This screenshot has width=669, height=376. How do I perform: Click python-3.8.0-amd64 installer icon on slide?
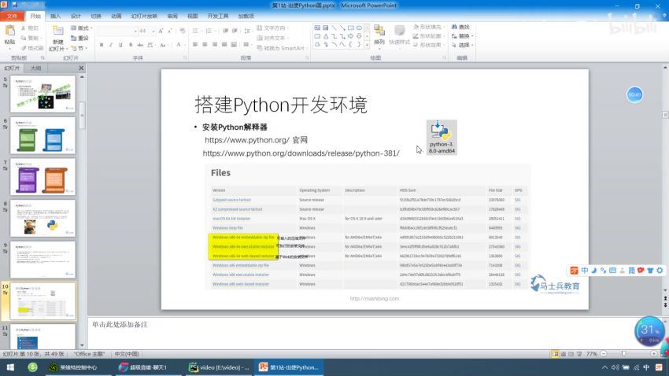click(x=442, y=138)
